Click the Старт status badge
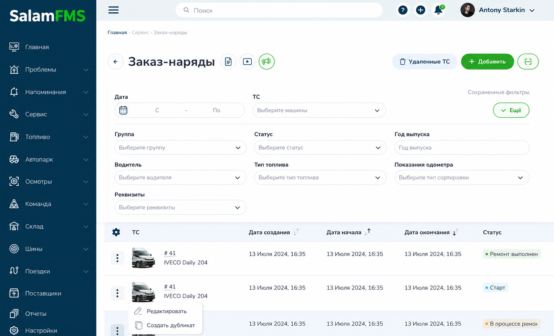The height and width of the screenshot is (336, 554). pyautogui.click(x=495, y=288)
